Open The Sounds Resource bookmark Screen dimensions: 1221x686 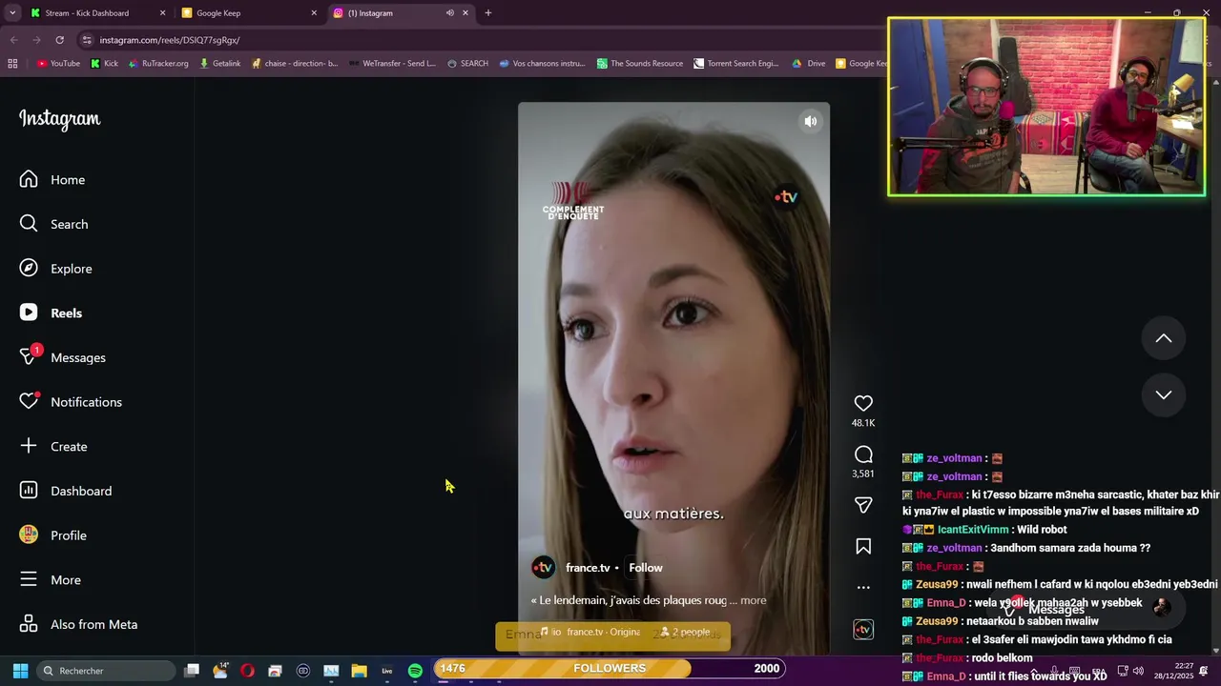click(x=640, y=64)
